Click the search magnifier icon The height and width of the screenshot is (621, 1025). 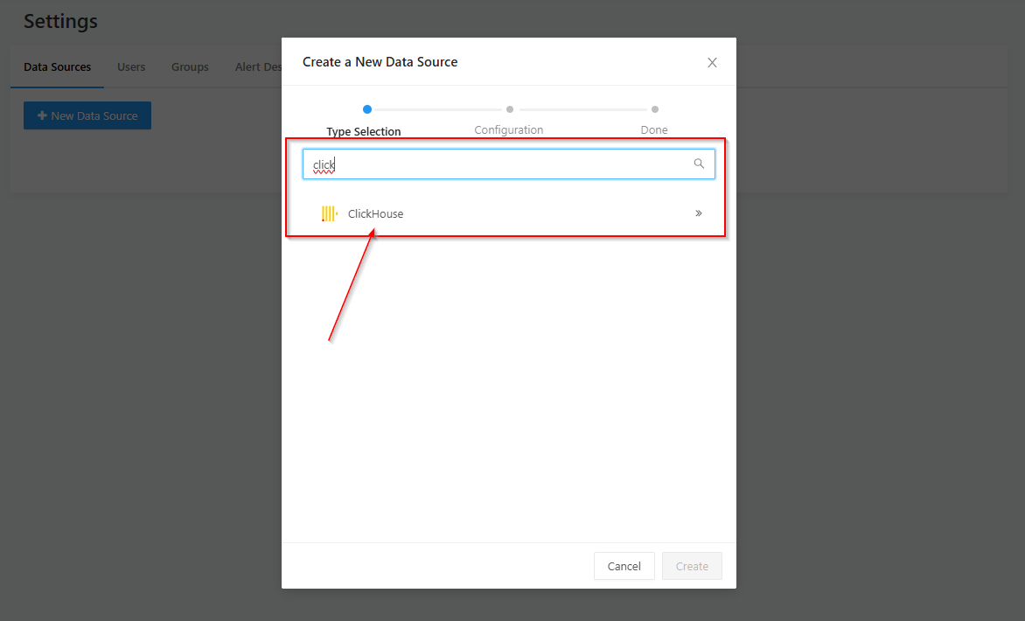coord(699,164)
